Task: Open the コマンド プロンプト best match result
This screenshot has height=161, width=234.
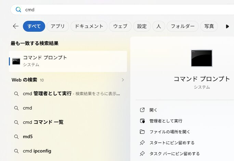Action: [x=68, y=61]
